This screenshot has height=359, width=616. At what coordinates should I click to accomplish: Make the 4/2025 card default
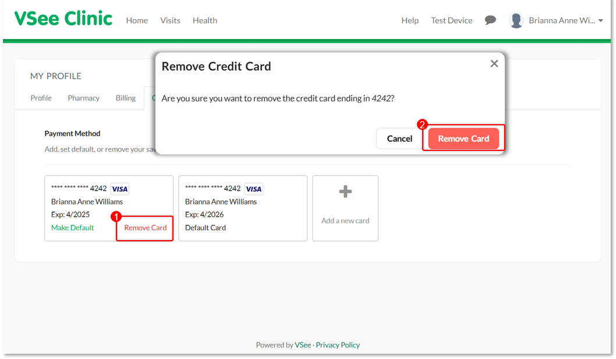[72, 228]
